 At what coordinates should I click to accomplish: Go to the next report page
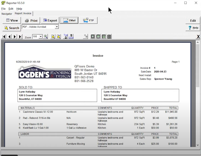[x=15, y=37]
